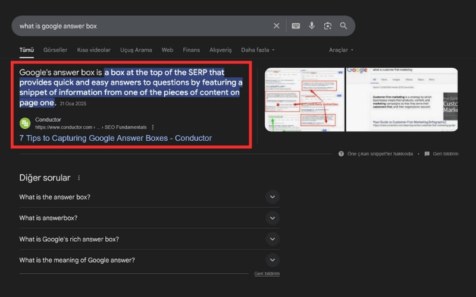The height and width of the screenshot is (297, 476).
Task: Expand "What is answerbox?" question
Action: click(x=273, y=218)
